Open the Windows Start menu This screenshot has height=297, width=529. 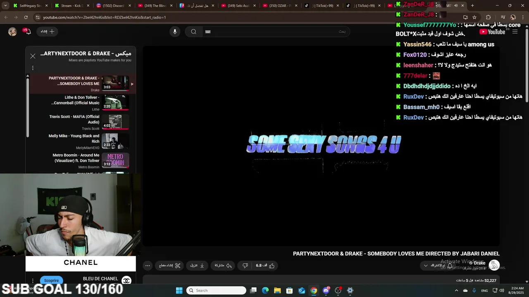click(179, 290)
